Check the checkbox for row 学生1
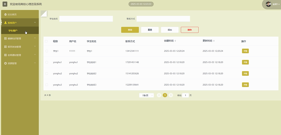This screenshot has width=281, height=135. (x=47, y=51)
